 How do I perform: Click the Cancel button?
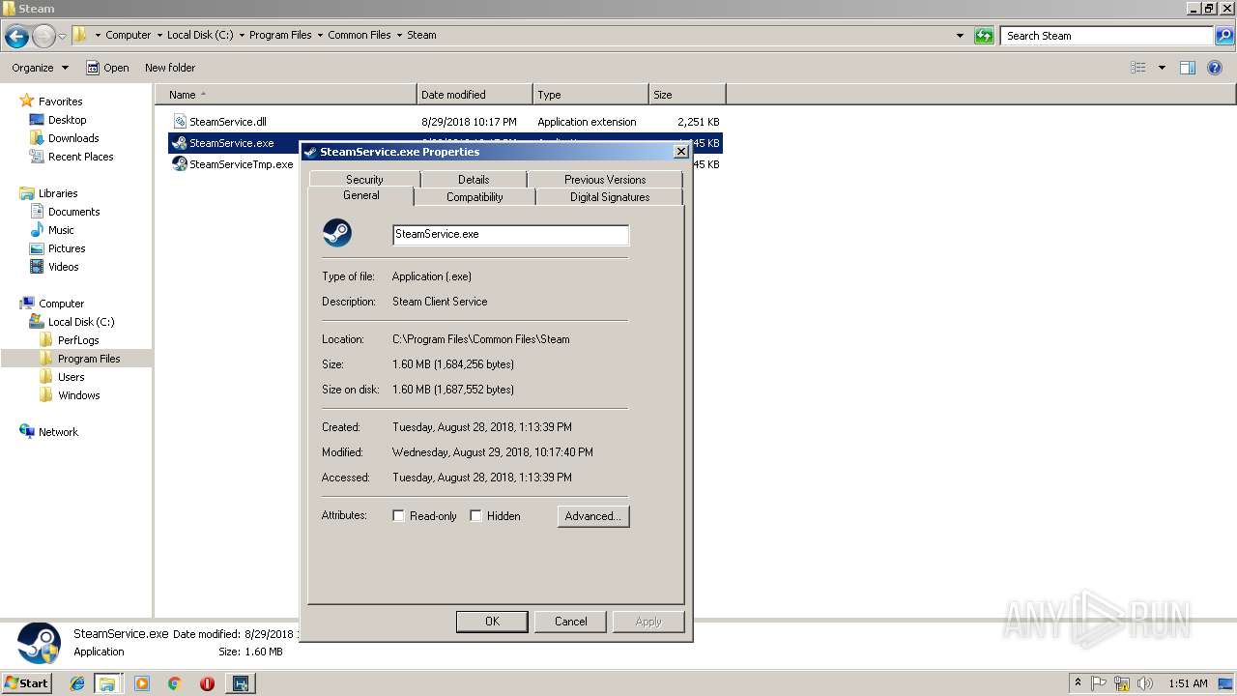[x=570, y=622]
